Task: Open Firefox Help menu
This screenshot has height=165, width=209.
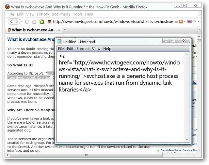Action: tap(89, 14)
